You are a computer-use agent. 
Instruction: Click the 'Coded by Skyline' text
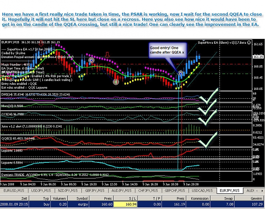tap(13, 53)
